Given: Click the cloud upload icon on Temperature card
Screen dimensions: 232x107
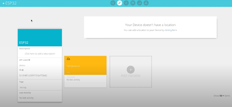Looking at the screenshot, I should [68, 59].
